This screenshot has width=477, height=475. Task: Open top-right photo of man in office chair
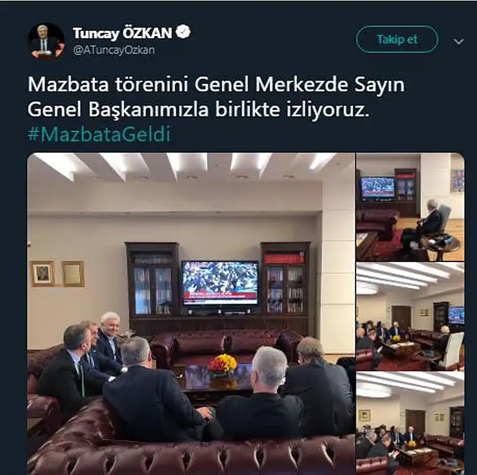pyautogui.click(x=410, y=207)
